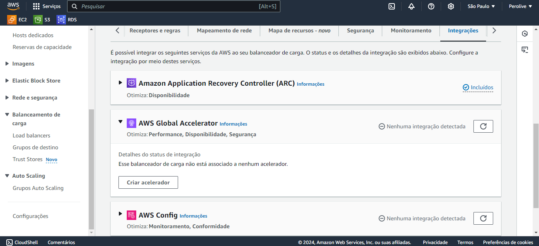This screenshot has height=246, width=539.
Task: Collapse the Balanceamento de carga sidebar group
Action: click(x=7, y=115)
